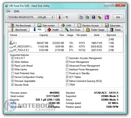Switch to the Benchmark tab
The width and height of the screenshot is (131, 118).
(x=19, y=30)
